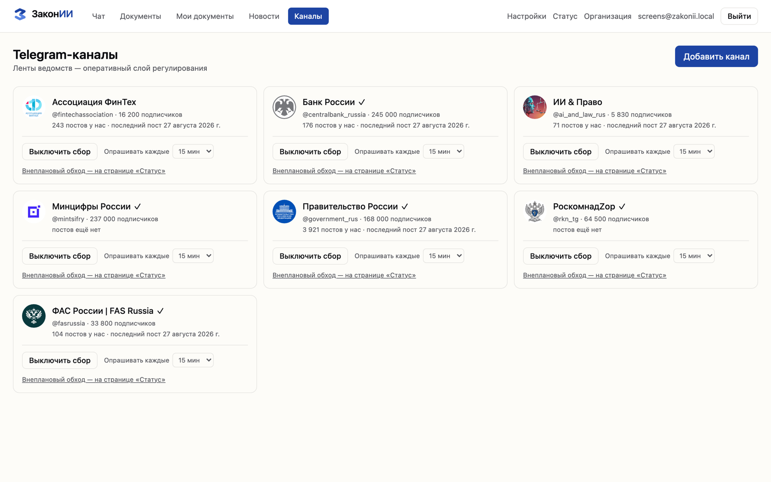Viewport: 771px width, 482px height.
Task: Follow Внеплановый обход link under Банк России
Action: point(345,171)
